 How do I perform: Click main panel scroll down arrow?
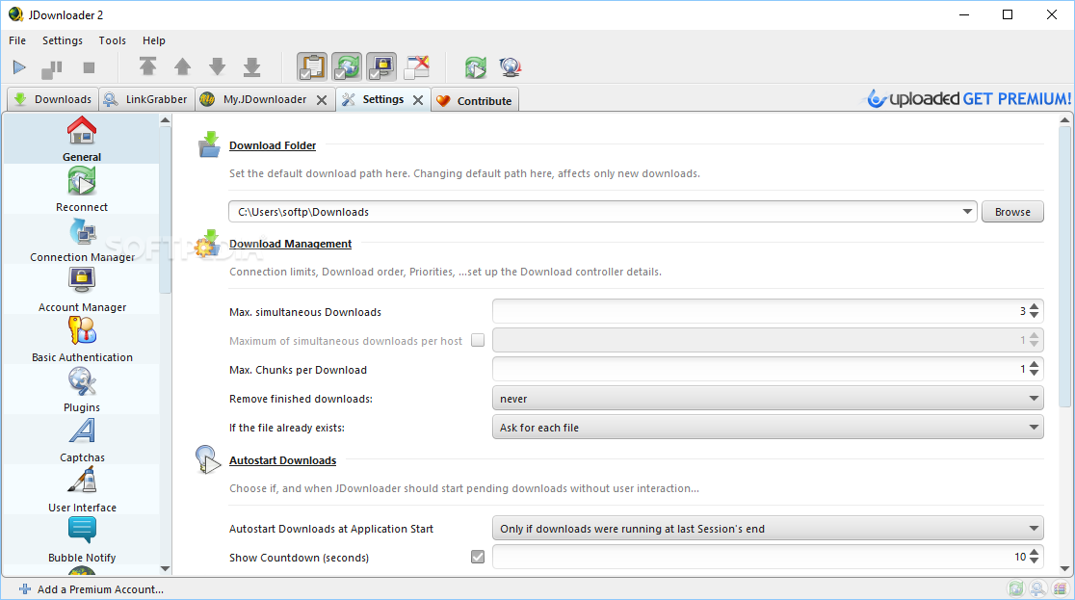(1064, 568)
